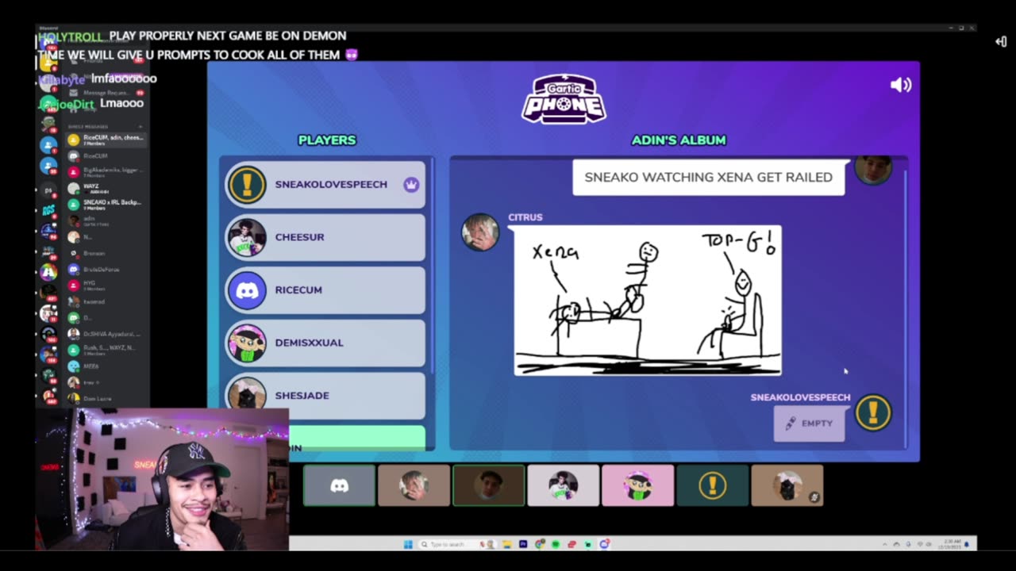Open the notification bell in the taskbar
The height and width of the screenshot is (571, 1016).
tap(966, 544)
